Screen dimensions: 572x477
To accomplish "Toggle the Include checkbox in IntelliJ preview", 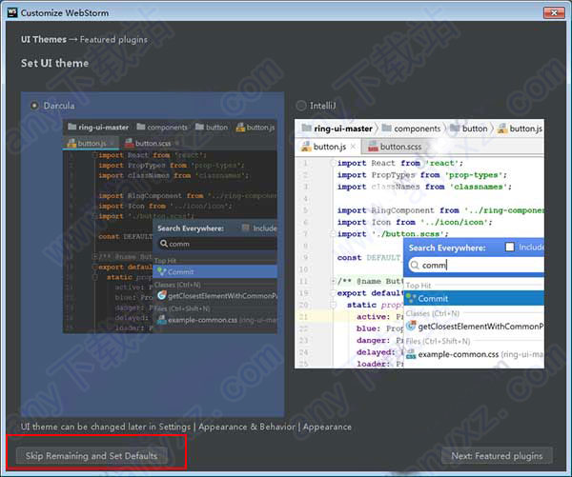I will [509, 247].
